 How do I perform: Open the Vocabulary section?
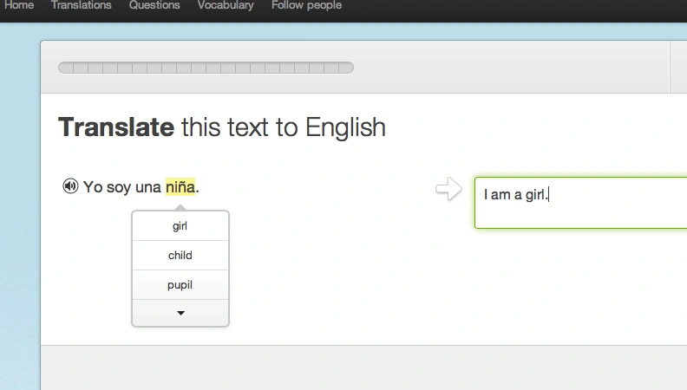pos(226,5)
